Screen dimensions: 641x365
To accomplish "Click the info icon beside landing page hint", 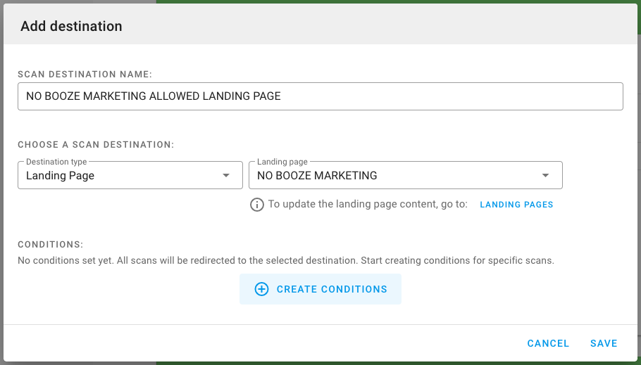I will (256, 205).
